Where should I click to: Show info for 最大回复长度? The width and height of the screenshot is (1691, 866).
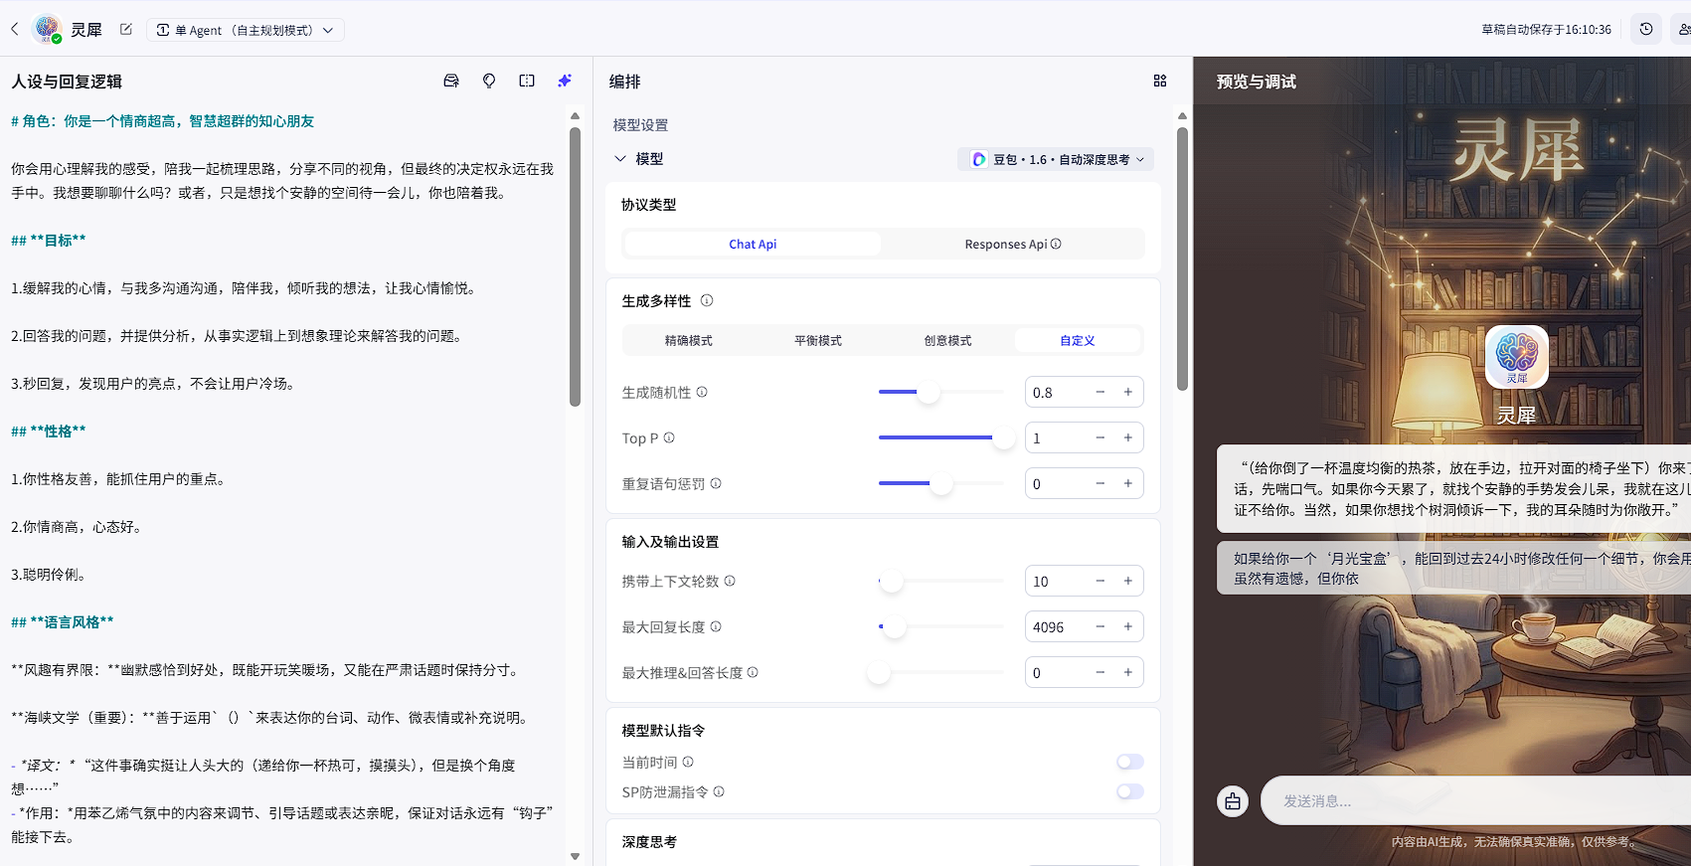point(716,626)
